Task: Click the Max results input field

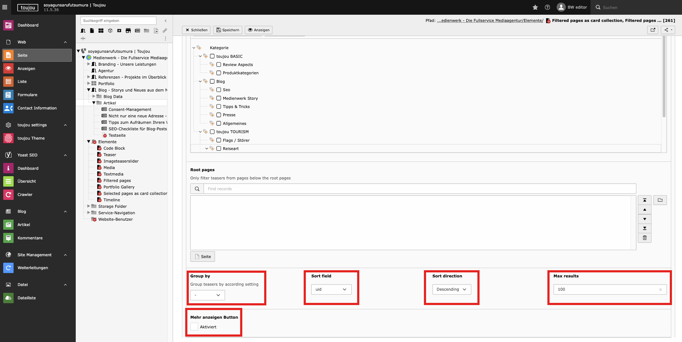Action: (x=607, y=289)
